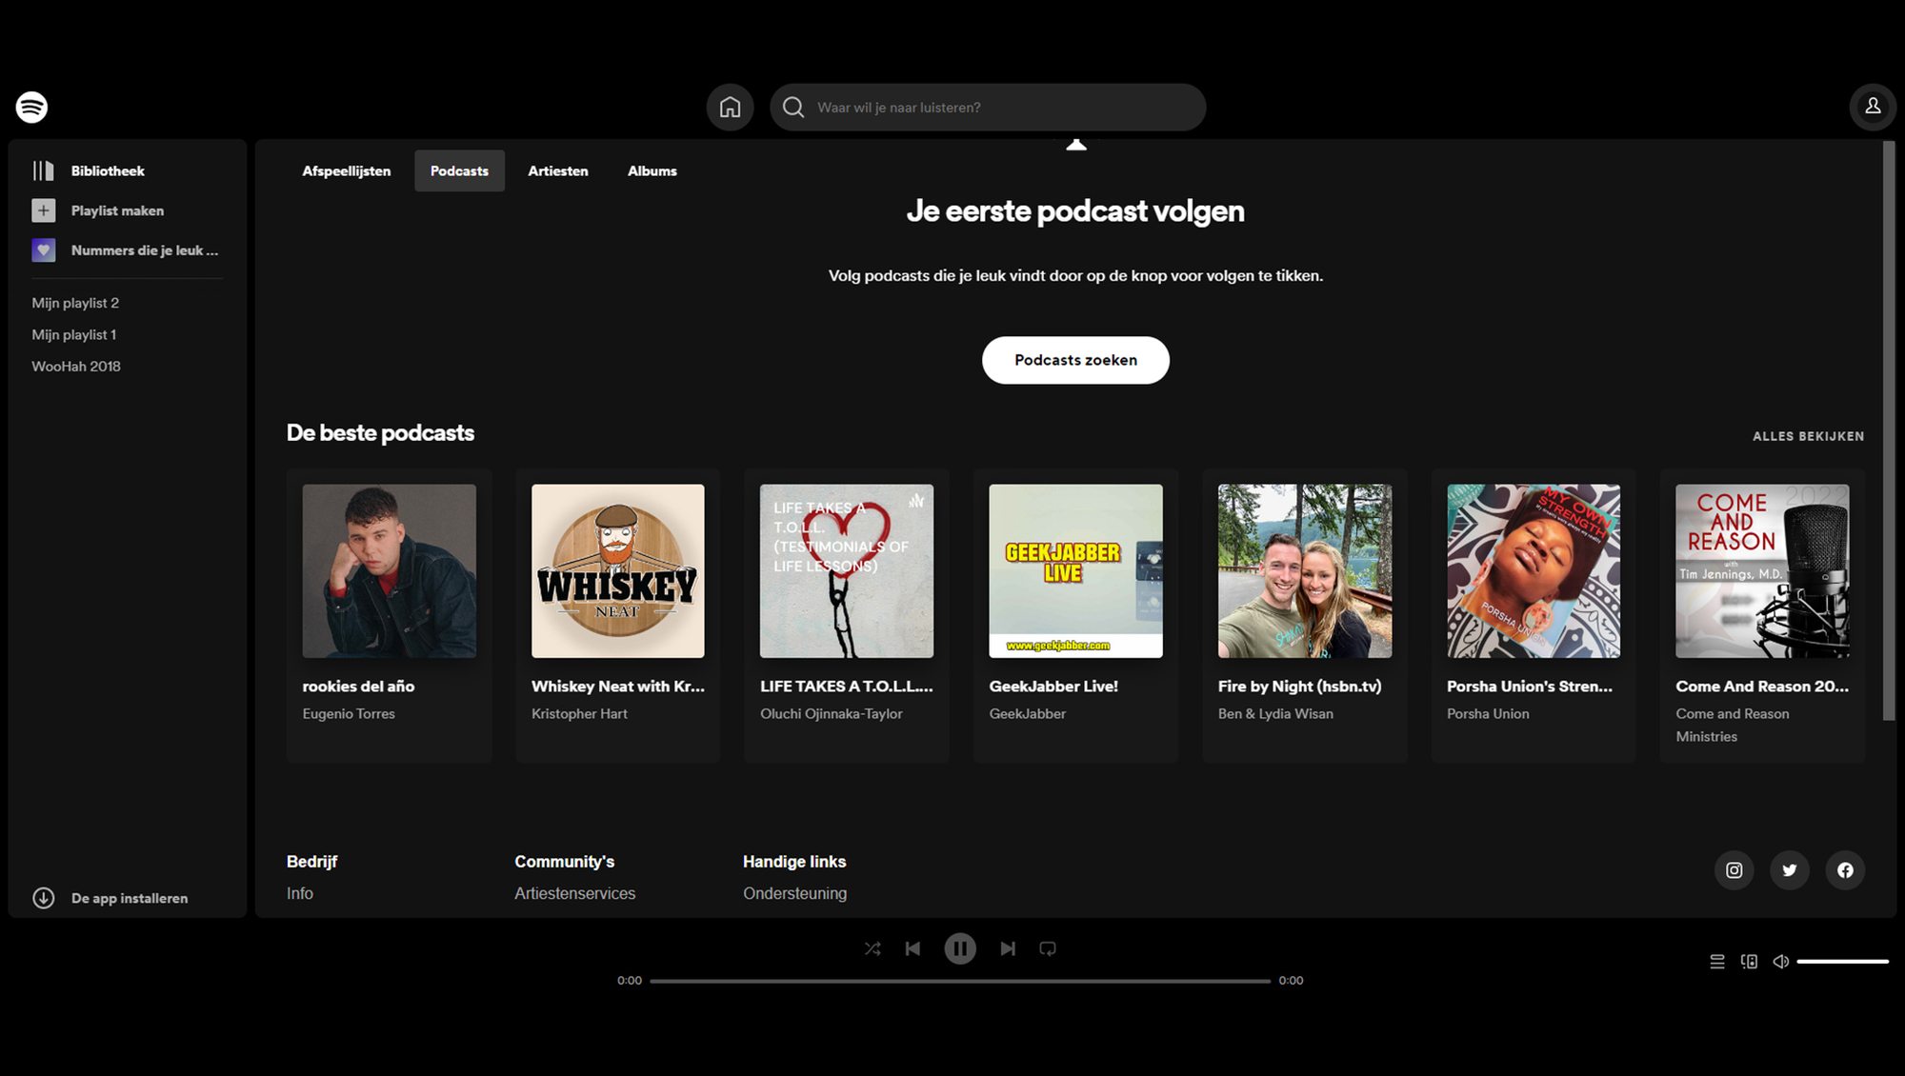Viewport: 1905px width, 1076px height.
Task: Open the Albums tab
Action: [x=652, y=170]
